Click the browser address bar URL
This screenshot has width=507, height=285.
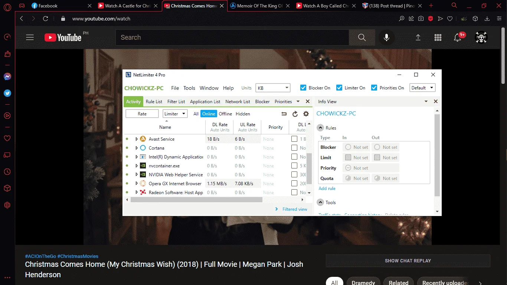pos(101,19)
